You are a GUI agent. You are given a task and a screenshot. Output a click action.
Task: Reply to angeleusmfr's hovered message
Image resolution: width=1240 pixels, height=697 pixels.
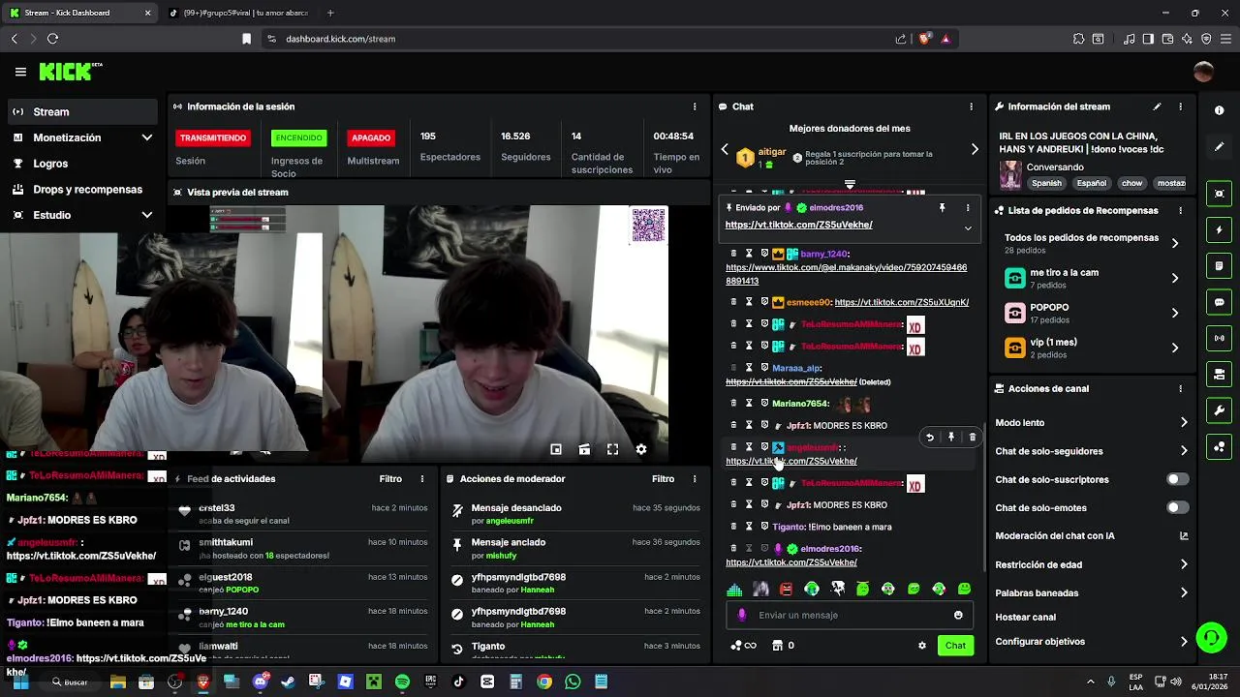(x=930, y=438)
